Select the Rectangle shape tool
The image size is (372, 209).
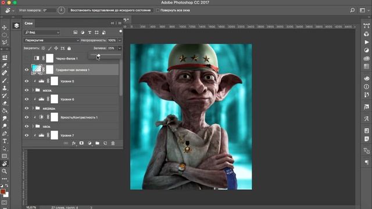point(4,156)
